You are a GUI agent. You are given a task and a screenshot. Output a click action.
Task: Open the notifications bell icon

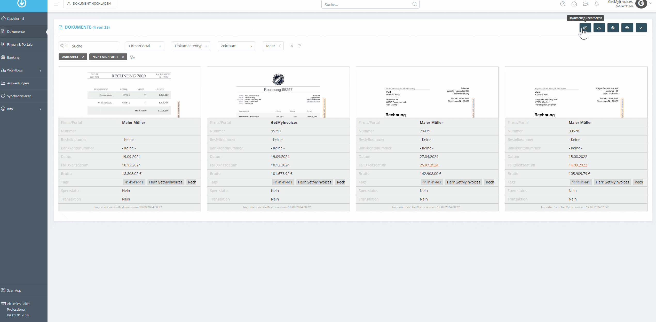[x=597, y=4]
